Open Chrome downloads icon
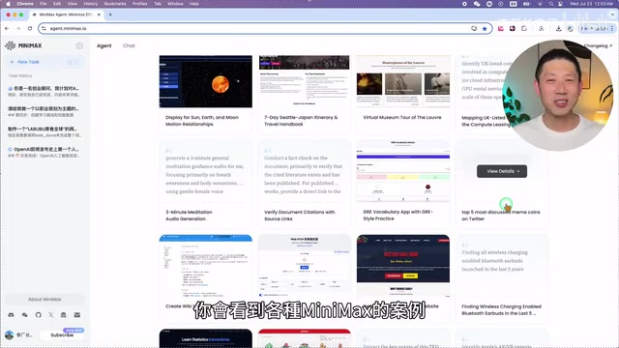The image size is (619, 348). (x=559, y=28)
